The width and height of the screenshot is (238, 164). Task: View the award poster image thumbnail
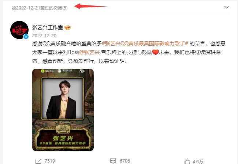coord(63,110)
